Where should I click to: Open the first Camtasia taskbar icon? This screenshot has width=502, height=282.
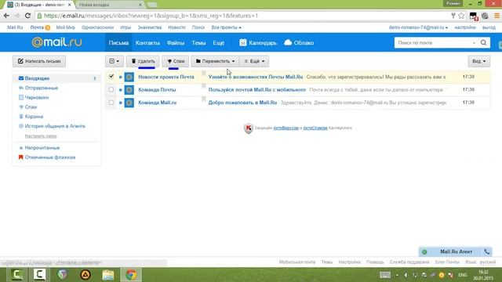pos(17,275)
